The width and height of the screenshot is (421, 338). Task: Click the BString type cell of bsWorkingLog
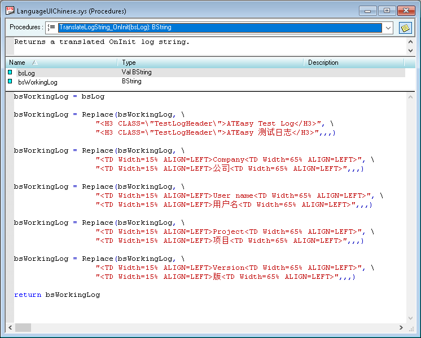point(131,81)
